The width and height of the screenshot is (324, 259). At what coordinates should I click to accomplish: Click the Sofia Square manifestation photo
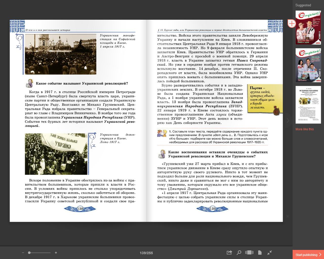60,54
